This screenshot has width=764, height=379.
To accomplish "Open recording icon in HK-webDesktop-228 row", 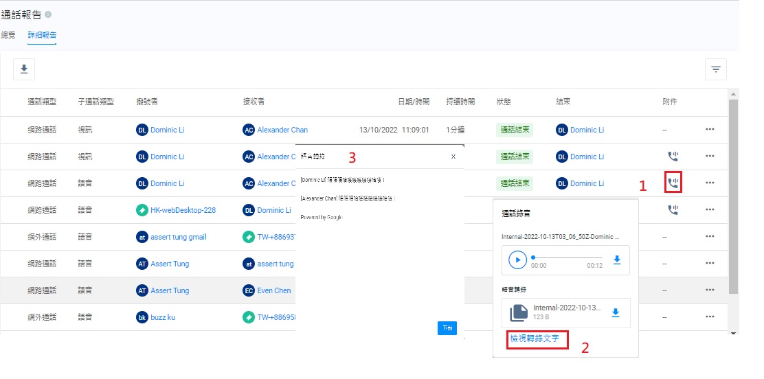I will [673, 210].
